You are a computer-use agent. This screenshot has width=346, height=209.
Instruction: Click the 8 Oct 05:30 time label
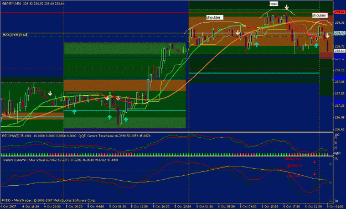point(226,207)
